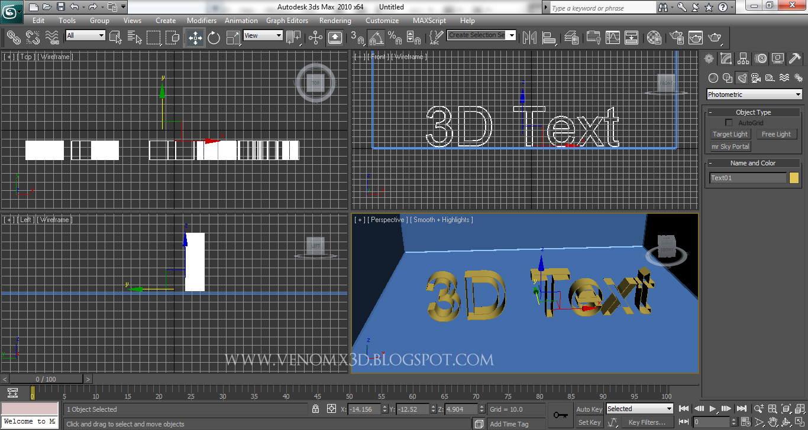
Task: Enable the Angle Snap toggle
Action: tap(375, 37)
